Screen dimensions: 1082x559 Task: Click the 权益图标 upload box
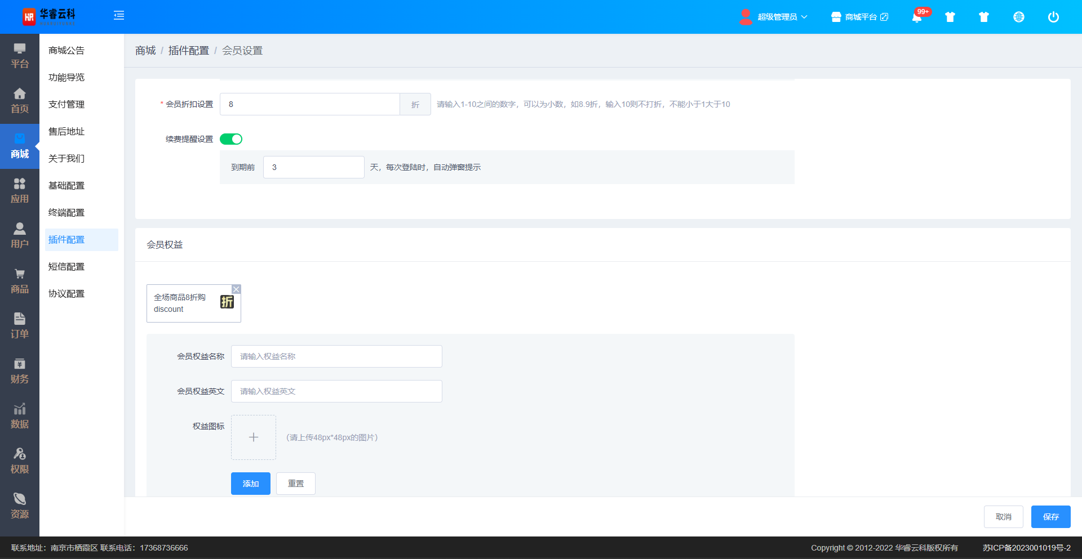click(x=254, y=437)
